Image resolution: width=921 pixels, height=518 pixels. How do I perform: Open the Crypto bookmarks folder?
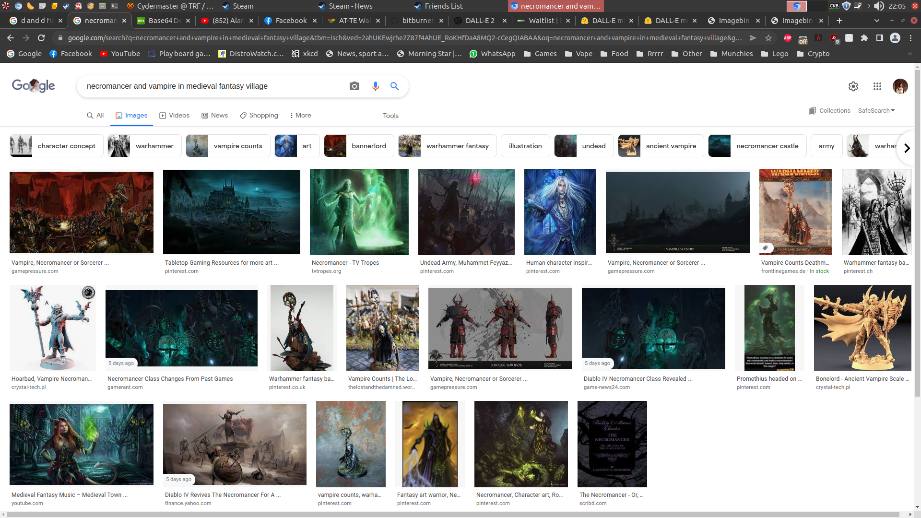[813, 54]
